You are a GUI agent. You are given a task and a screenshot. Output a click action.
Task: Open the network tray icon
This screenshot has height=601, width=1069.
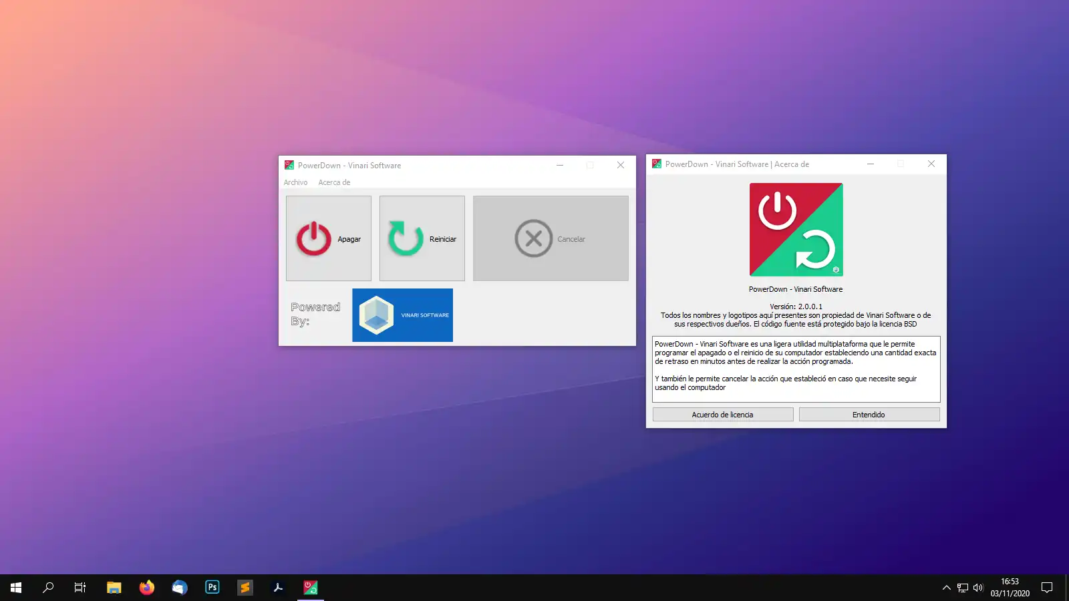tap(963, 588)
